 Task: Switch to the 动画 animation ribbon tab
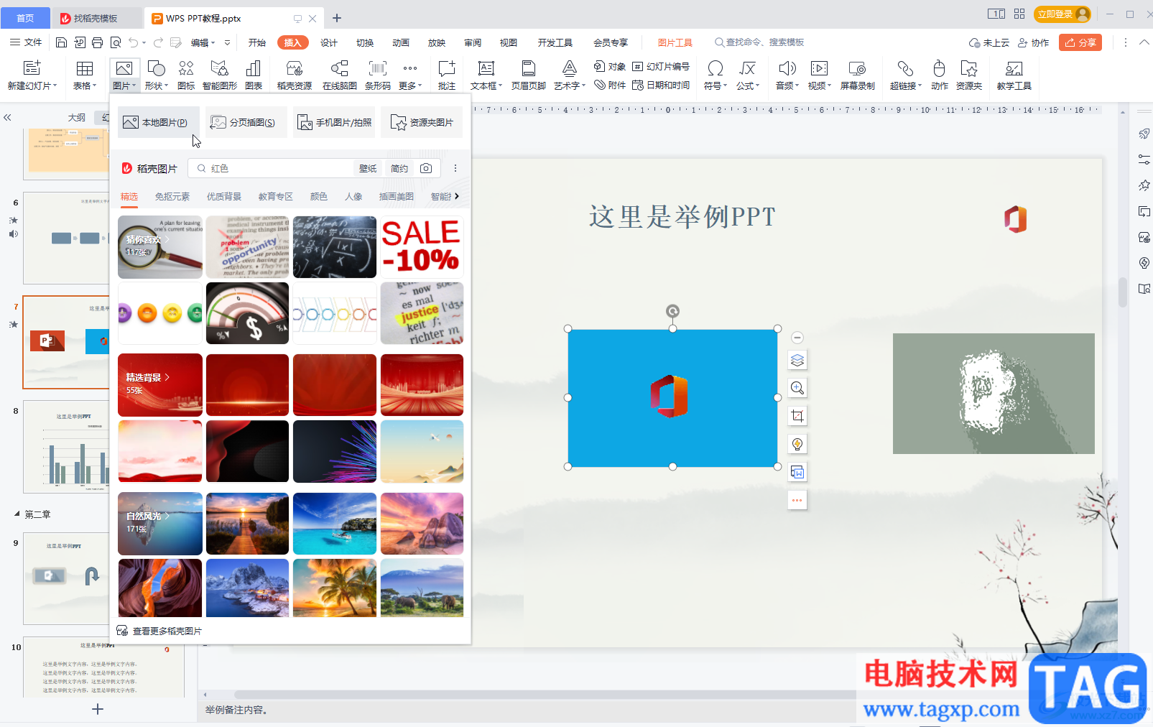[401, 42]
